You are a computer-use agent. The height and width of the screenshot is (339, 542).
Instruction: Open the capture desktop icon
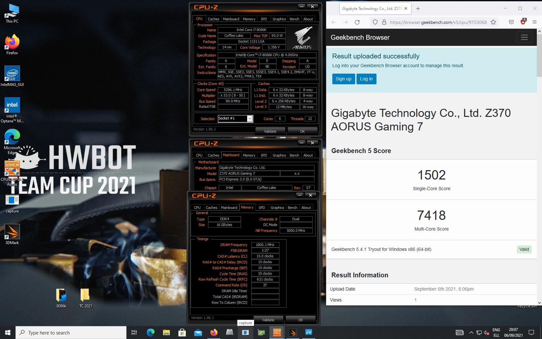pyautogui.click(x=12, y=203)
